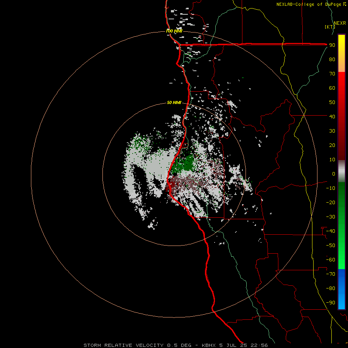348x348 pixels.
Task: Click the -60 value on velocity scale
Action: coord(331,260)
